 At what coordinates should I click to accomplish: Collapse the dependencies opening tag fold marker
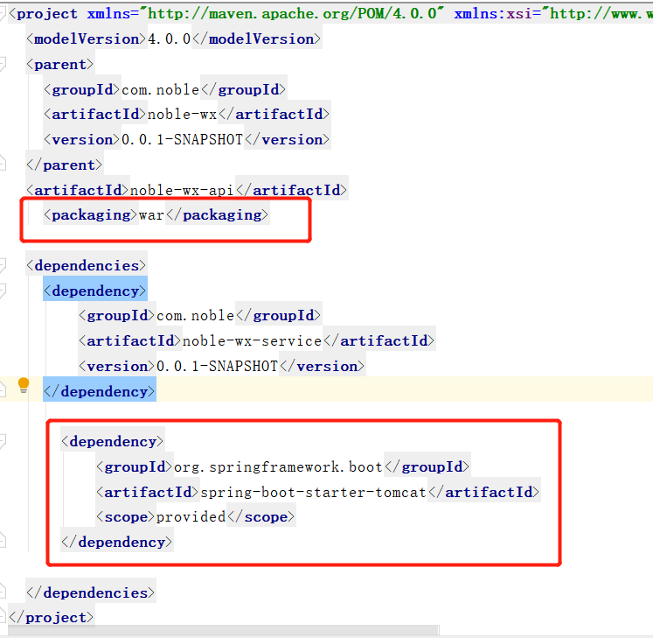2,265
